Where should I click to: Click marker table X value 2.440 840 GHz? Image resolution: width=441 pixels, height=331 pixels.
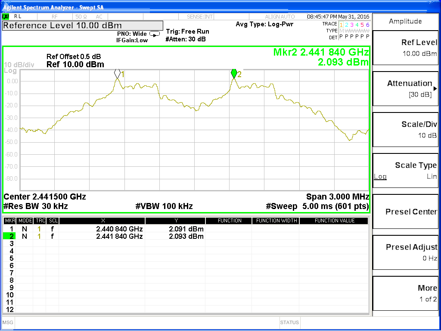pos(119,229)
